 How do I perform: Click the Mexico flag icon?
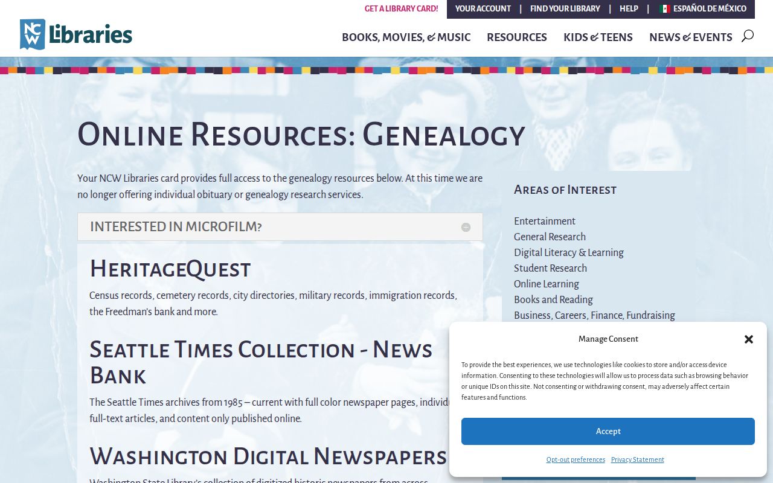665,9
